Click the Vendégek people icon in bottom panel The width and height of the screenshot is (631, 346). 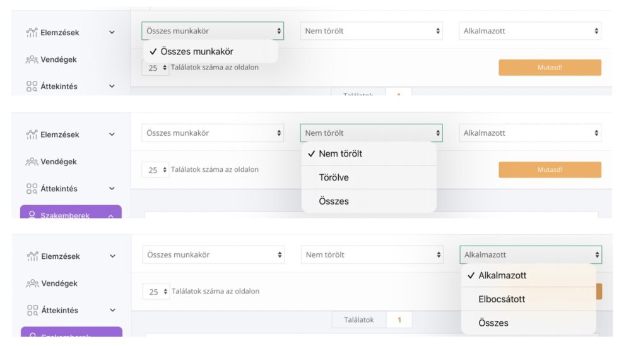click(33, 283)
